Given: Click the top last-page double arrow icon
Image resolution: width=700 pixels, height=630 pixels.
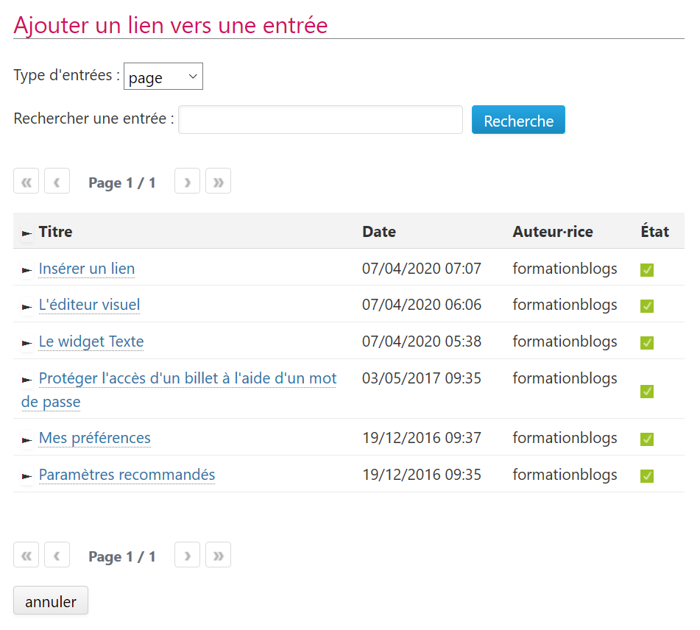Looking at the screenshot, I should click(x=218, y=182).
